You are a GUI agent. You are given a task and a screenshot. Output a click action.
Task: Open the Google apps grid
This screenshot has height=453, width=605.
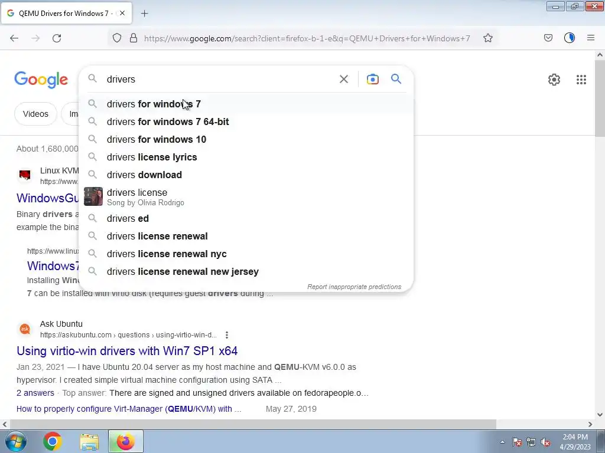tap(581, 80)
